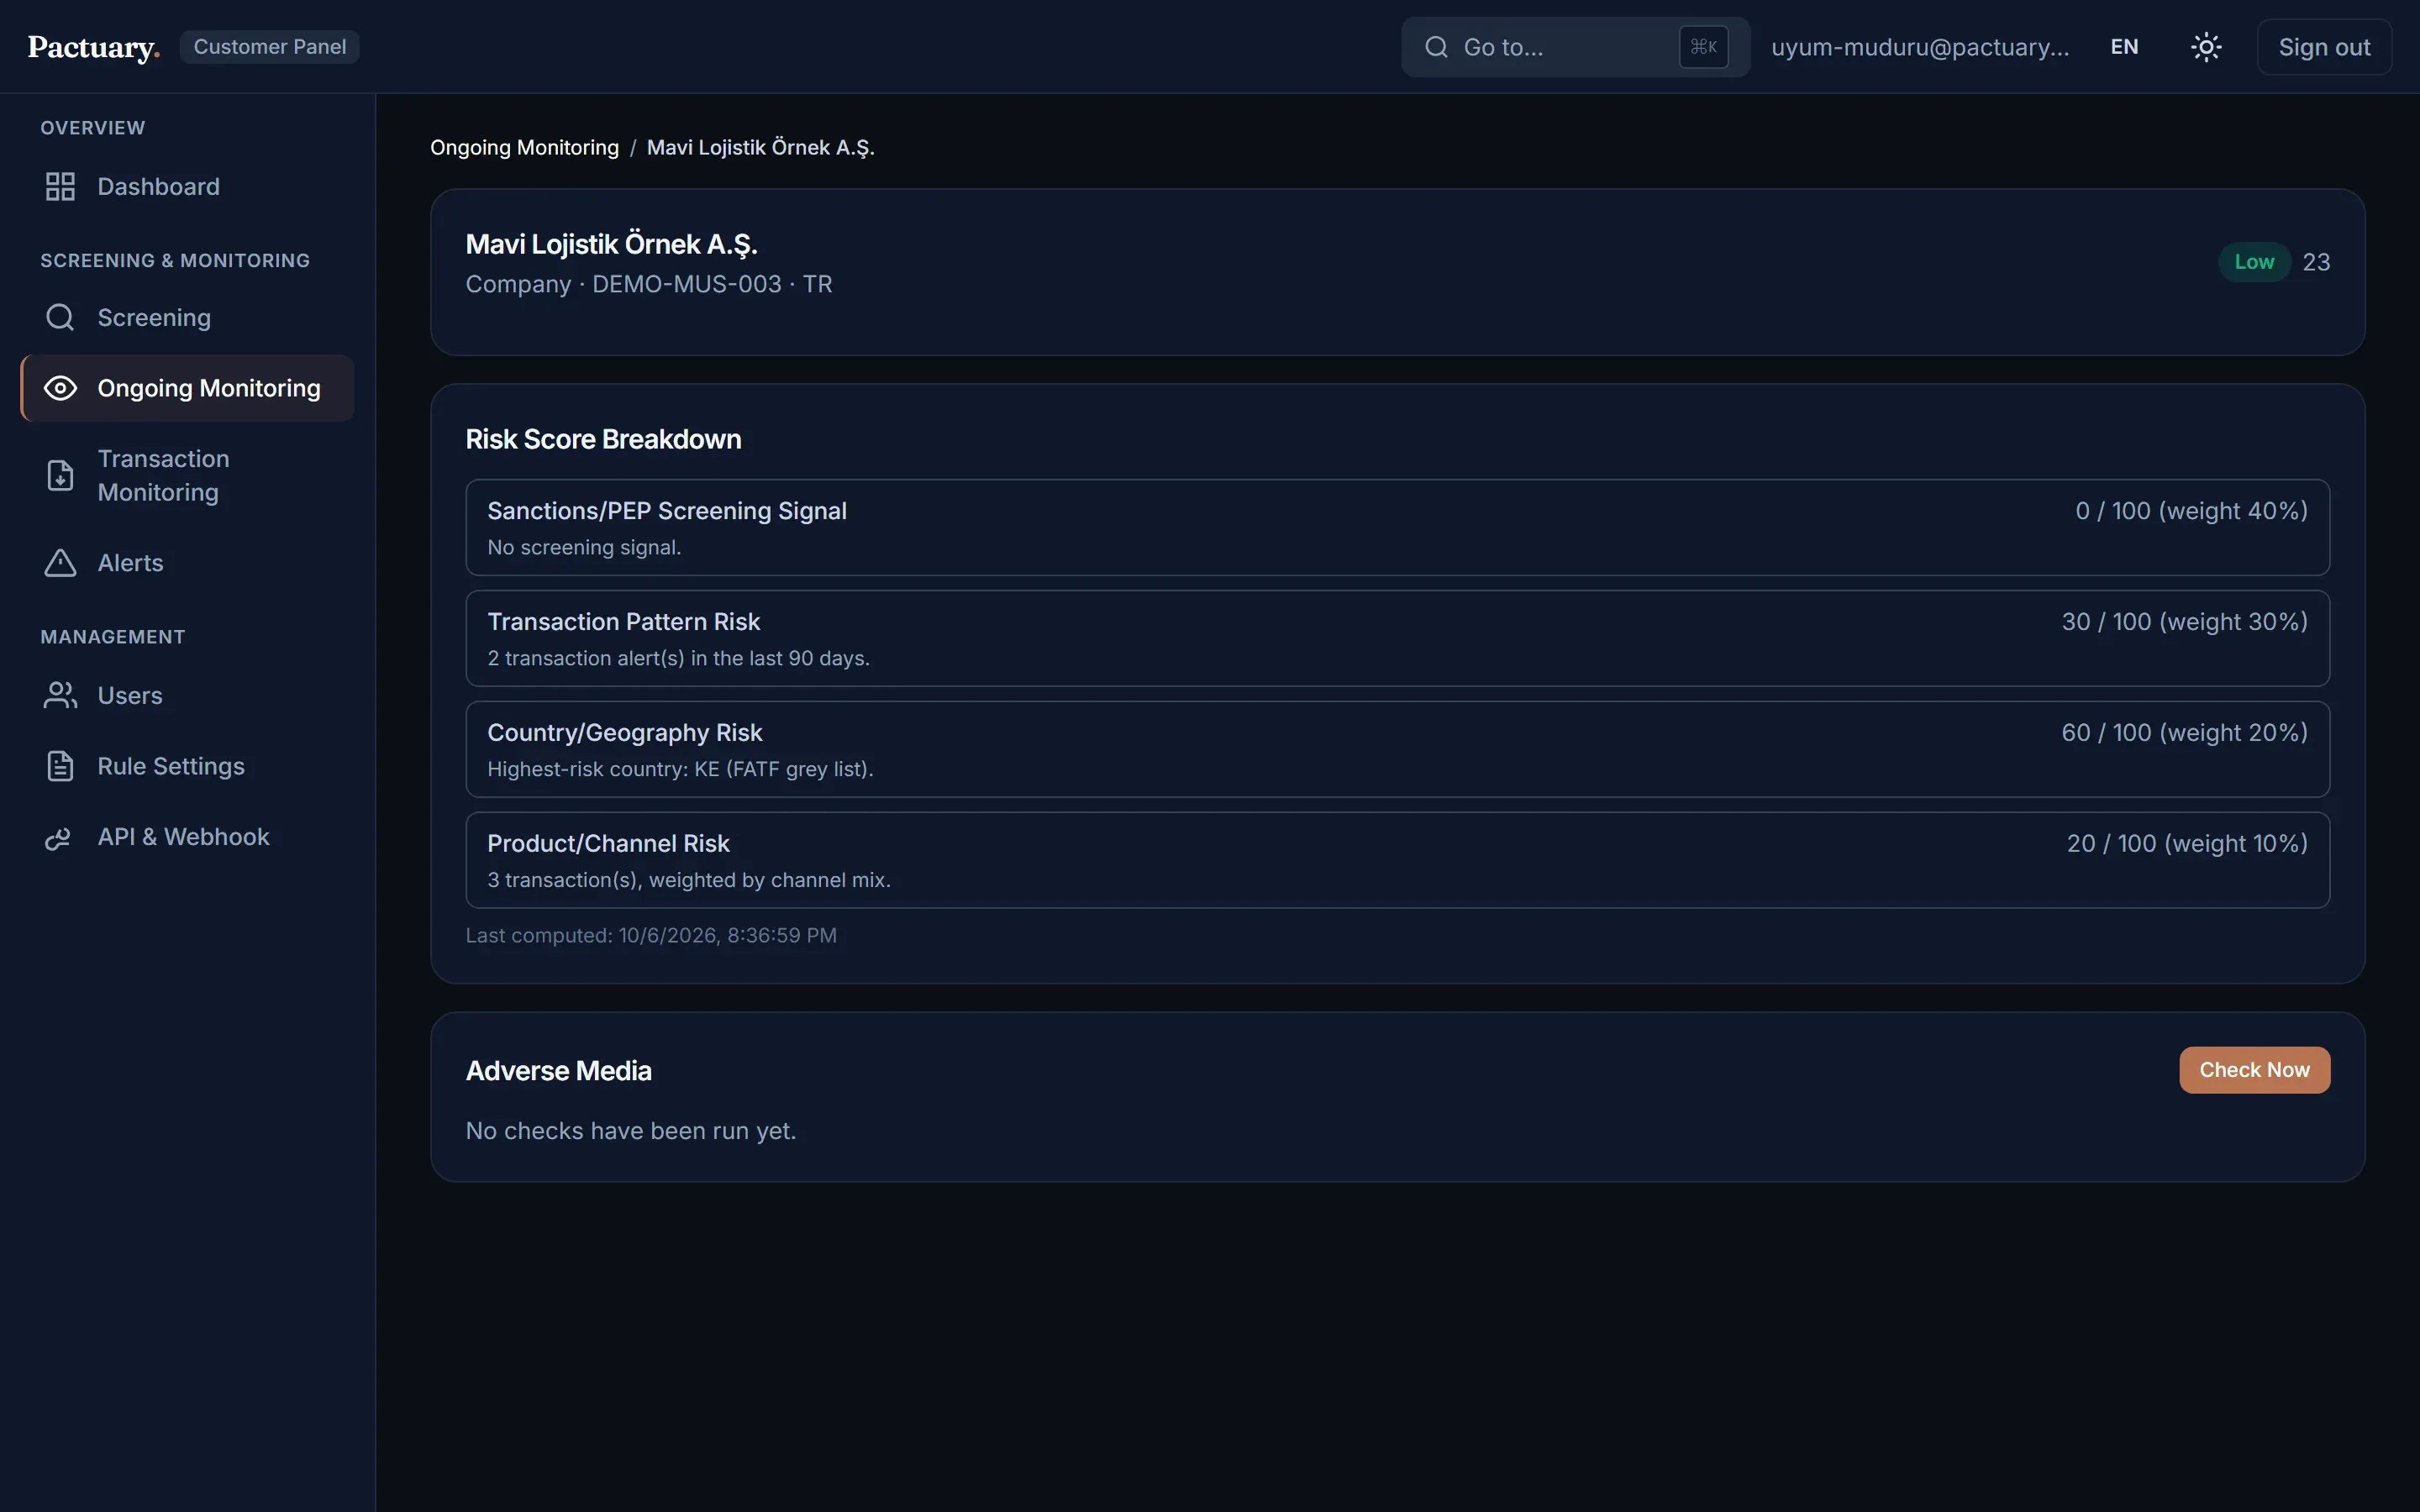This screenshot has height=1512, width=2420.
Task: Click the 60 / 100 (weight 20%) score
Action: coord(2184,733)
